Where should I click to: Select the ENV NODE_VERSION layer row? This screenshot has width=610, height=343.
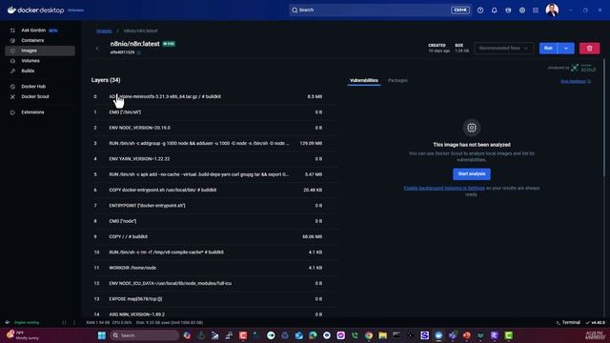click(x=213, y=128)
